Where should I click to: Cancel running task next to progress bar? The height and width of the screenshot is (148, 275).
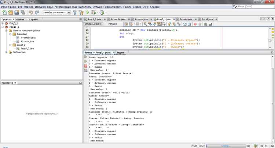coord(249,146)
